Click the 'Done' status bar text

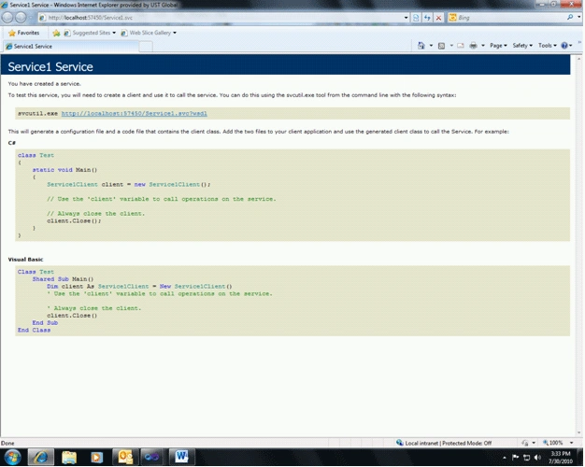click(7, 443)
